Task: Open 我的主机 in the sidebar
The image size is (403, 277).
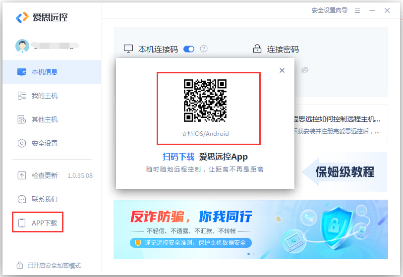Action: point(45,96)
